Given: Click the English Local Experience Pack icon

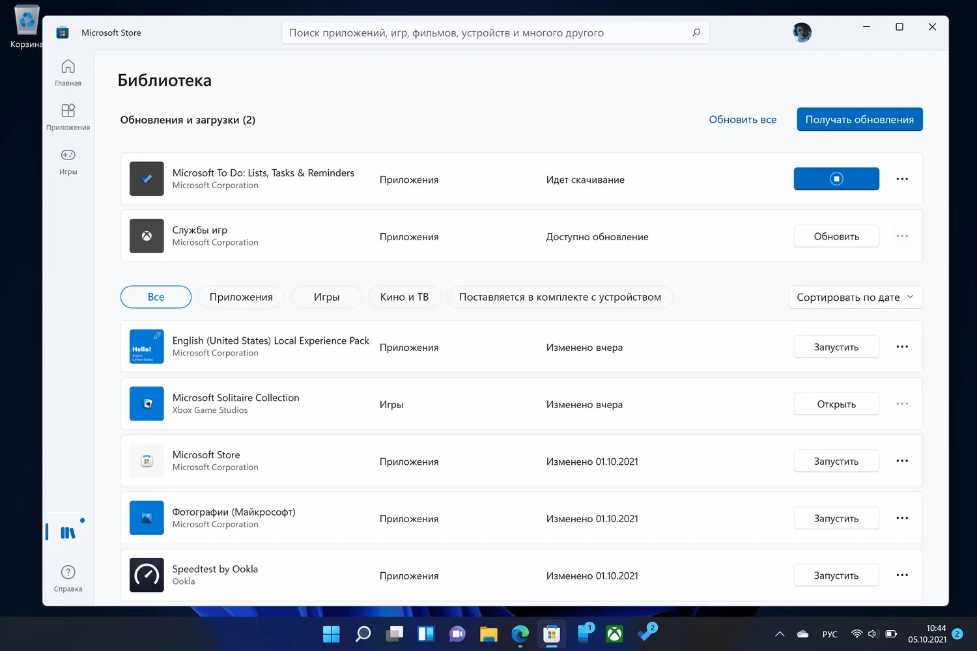Looking at the screenshot, I should [147, 346].
